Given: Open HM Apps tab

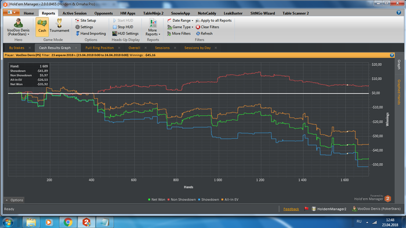Looking at the screenshot, I should [128, 13].
